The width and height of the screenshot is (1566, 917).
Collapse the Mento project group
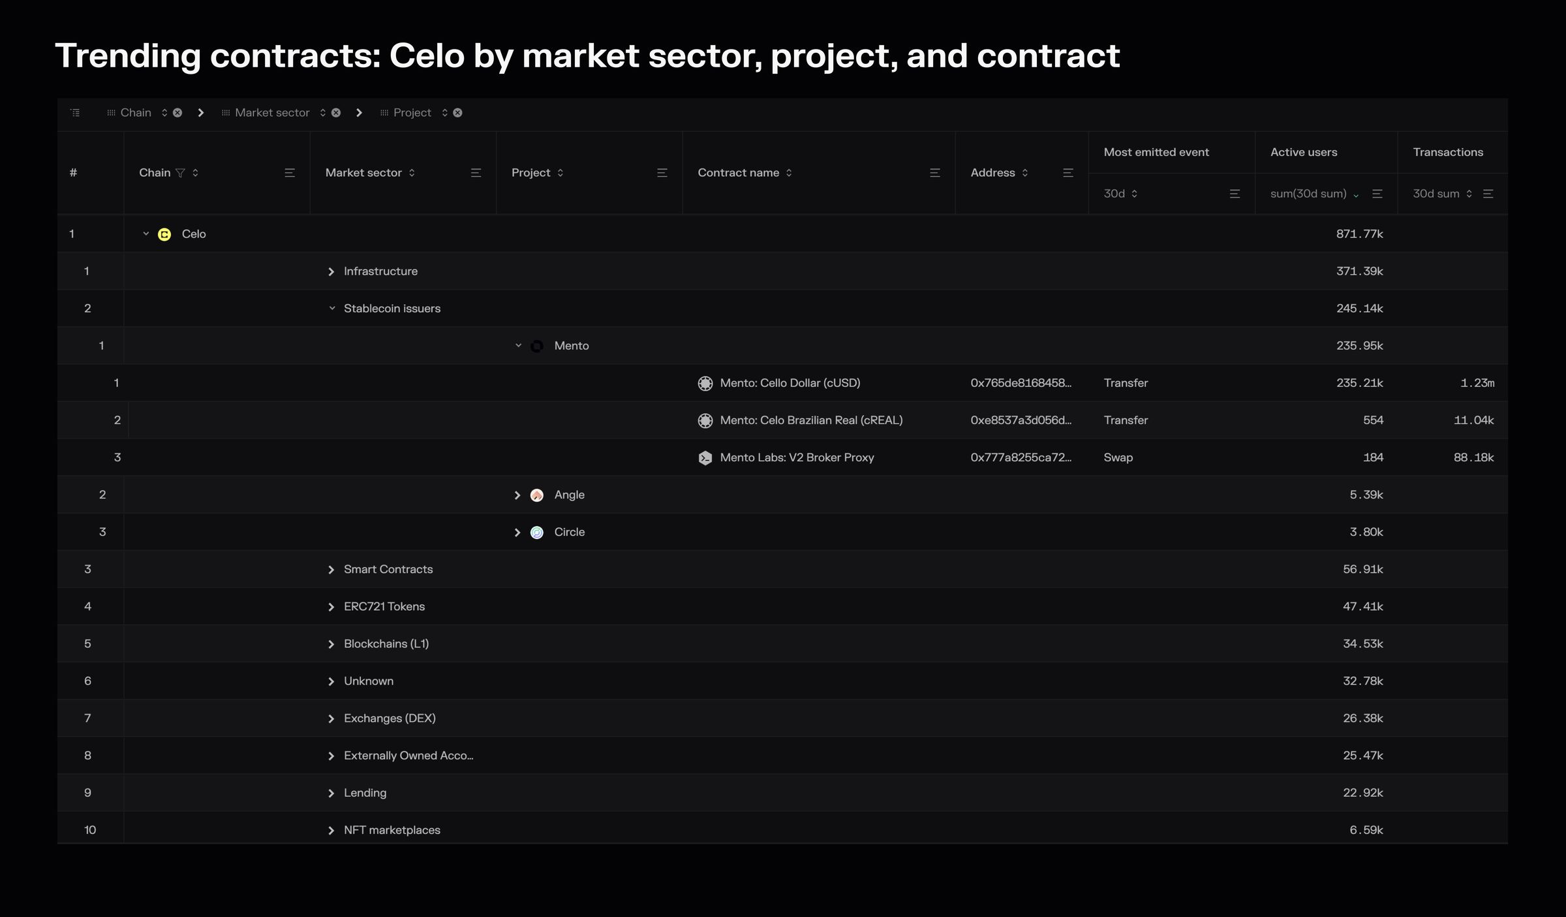point(518,346)
